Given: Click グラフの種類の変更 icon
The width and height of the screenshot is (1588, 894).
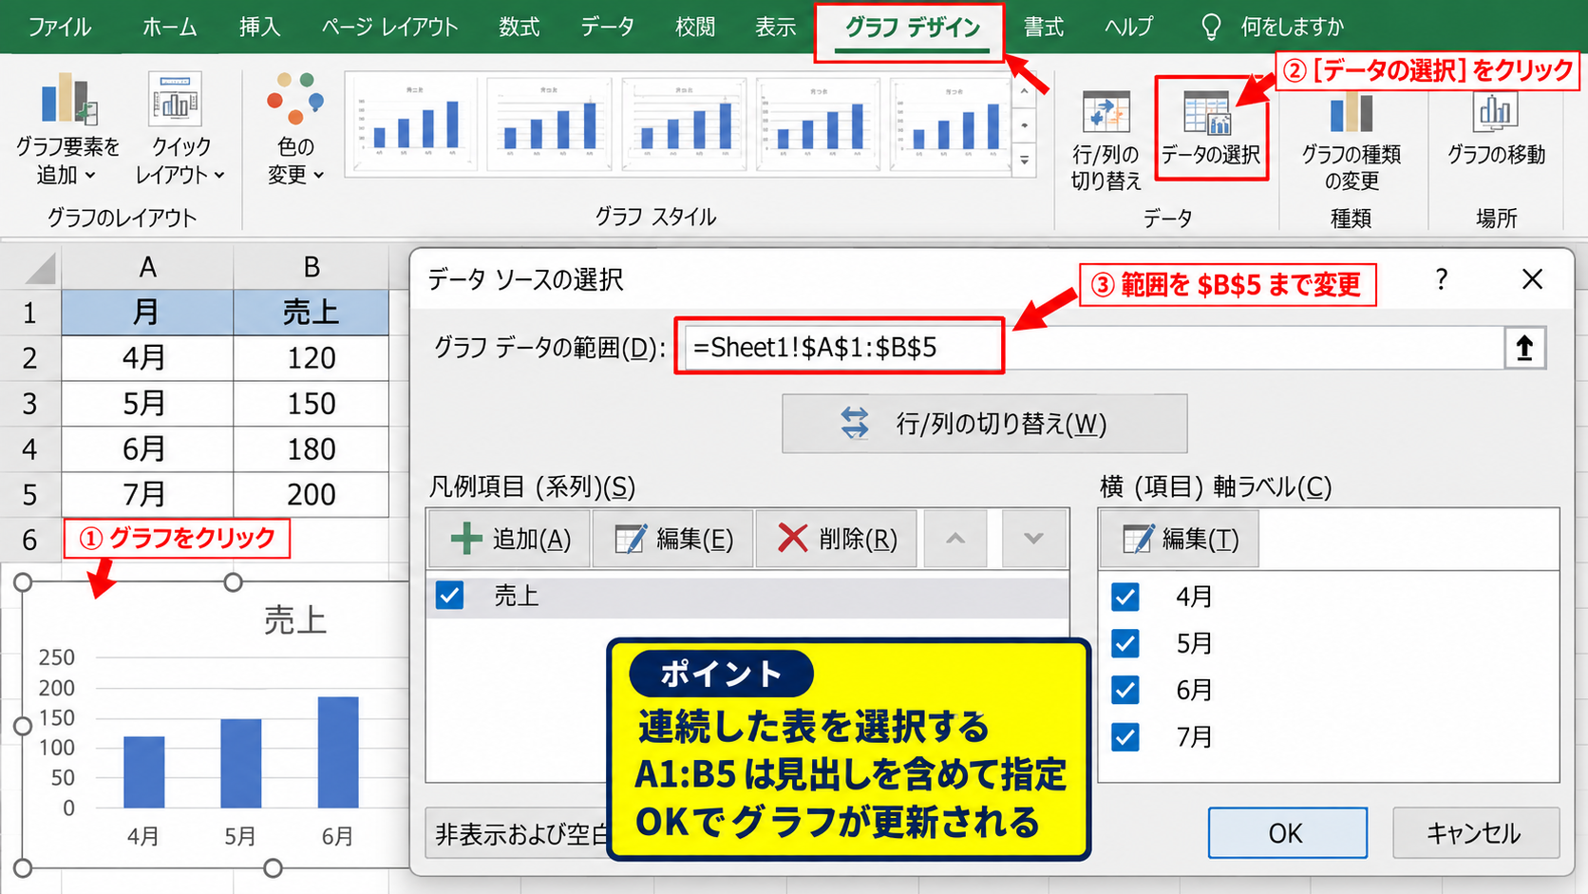Looking at the screenshot, I should coord(1351,139).
